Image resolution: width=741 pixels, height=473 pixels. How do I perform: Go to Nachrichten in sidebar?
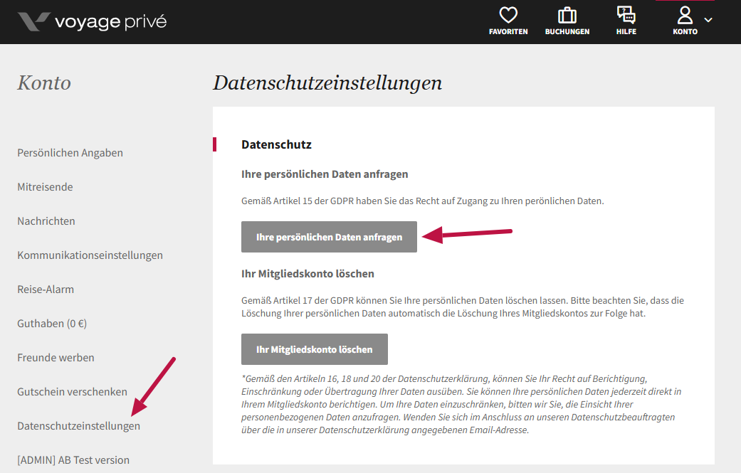[x=46, y=221]
